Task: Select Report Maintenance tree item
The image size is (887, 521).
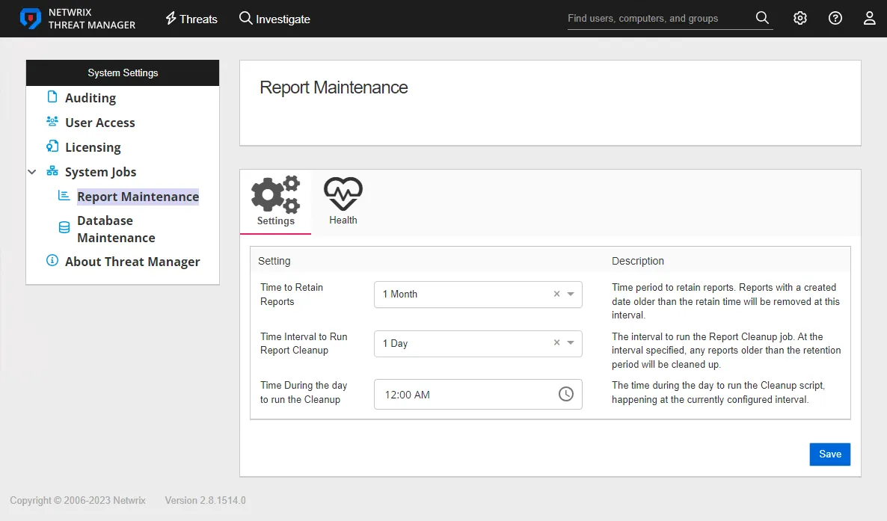Action: (x=138, y=197)
